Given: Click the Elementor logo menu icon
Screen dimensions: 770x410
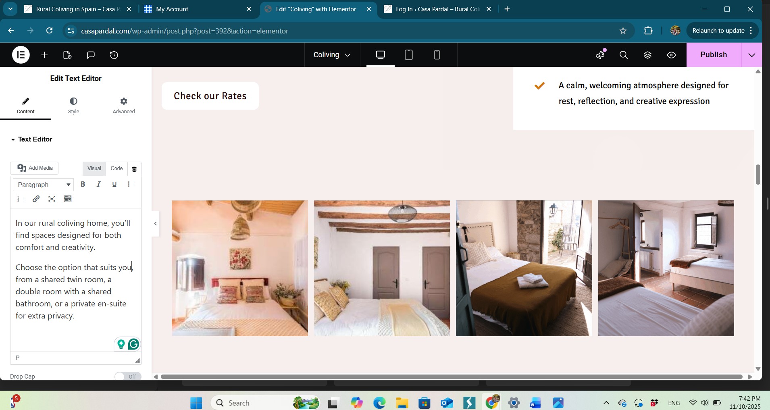Looking at the screenshot, I should coord(21,55).
